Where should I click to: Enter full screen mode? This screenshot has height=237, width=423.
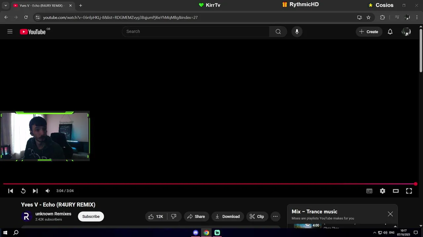click(x=409, y=191)
